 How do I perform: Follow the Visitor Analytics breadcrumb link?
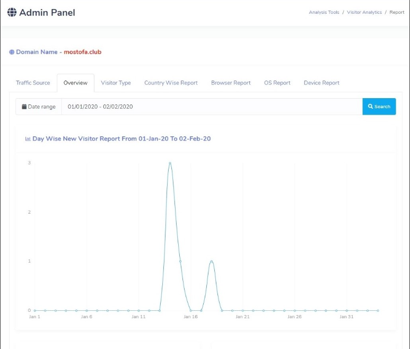tap(364, 12)
